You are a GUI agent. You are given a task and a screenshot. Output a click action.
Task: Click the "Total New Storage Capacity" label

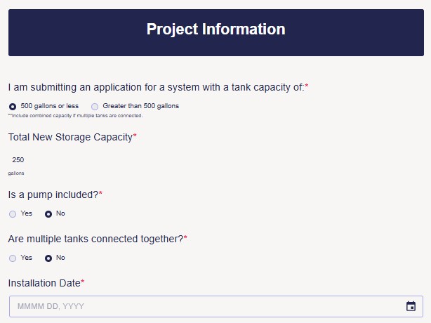pos(70,137)
